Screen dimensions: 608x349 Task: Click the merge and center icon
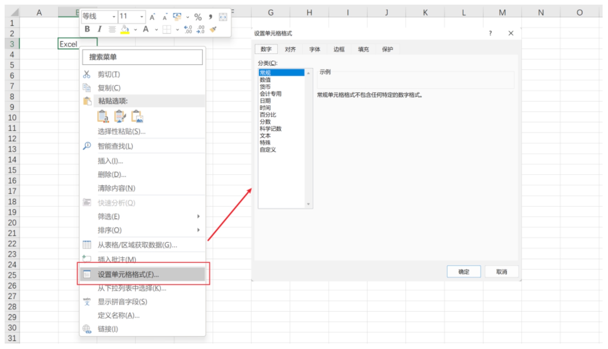coord(223,17)
